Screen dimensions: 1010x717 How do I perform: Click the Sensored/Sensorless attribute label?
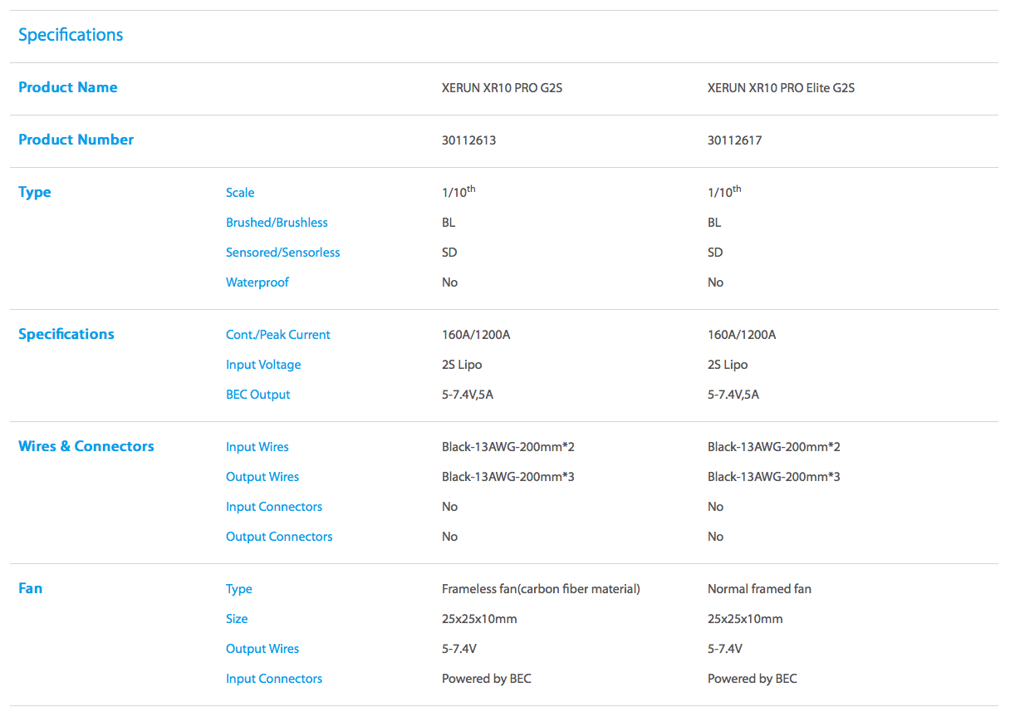click(x=283, y=253)
